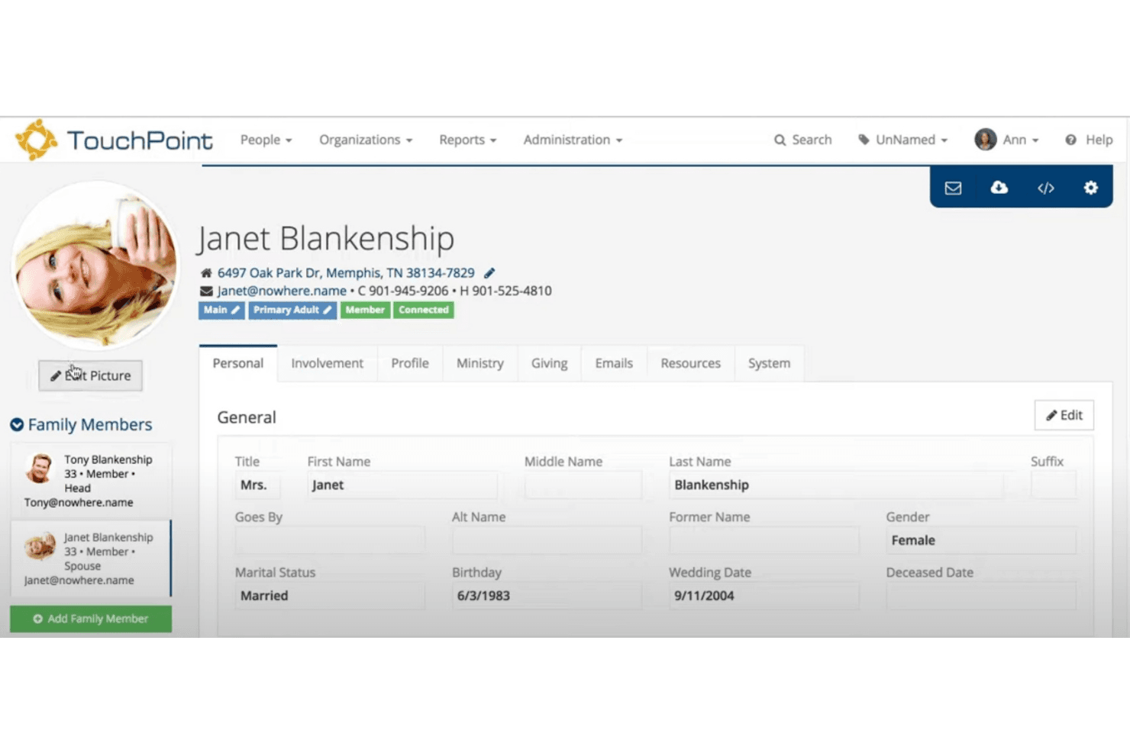Screen dimensions: 1130x753
Task: Click the janet@nowhere.name email link
Action: pos(282,291)
